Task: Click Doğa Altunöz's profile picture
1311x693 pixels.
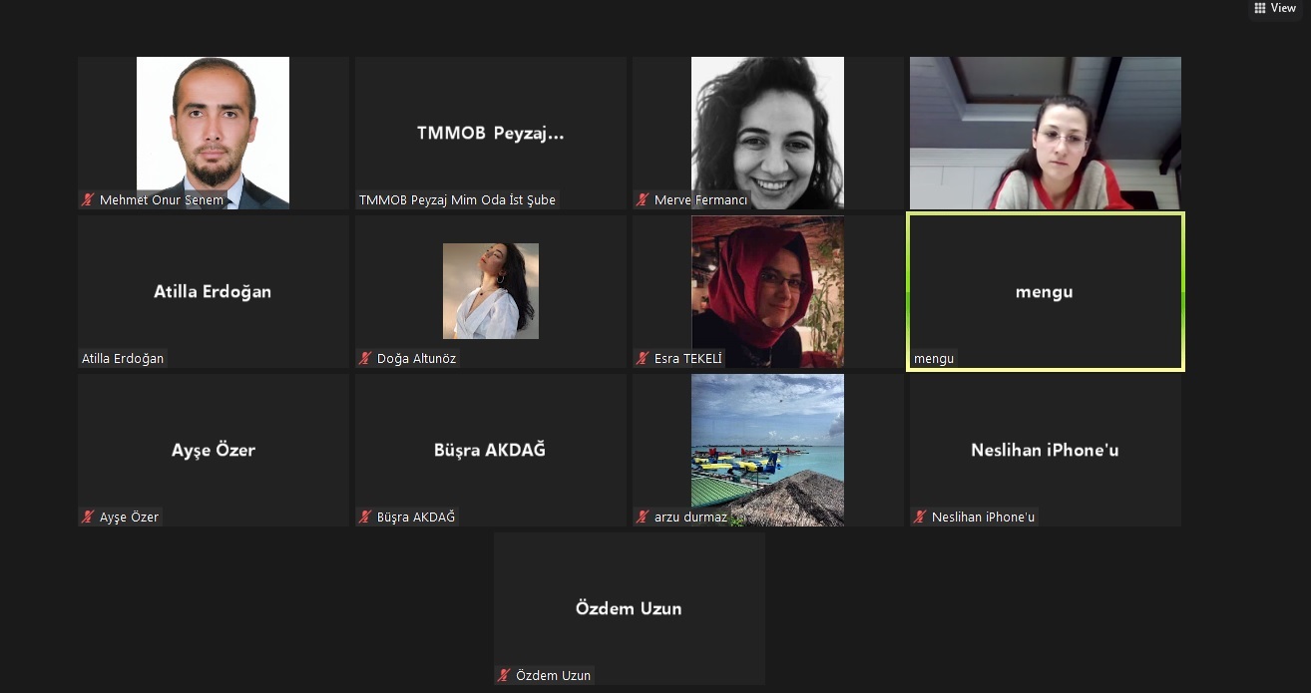Action: [490, 291]
